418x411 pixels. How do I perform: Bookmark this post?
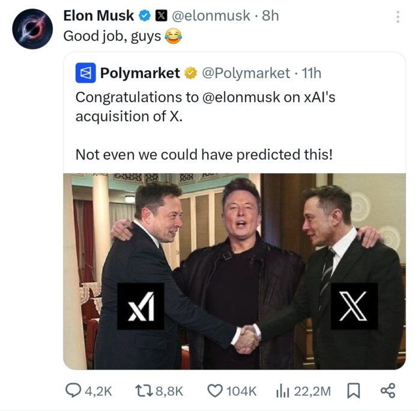(353, 391)
